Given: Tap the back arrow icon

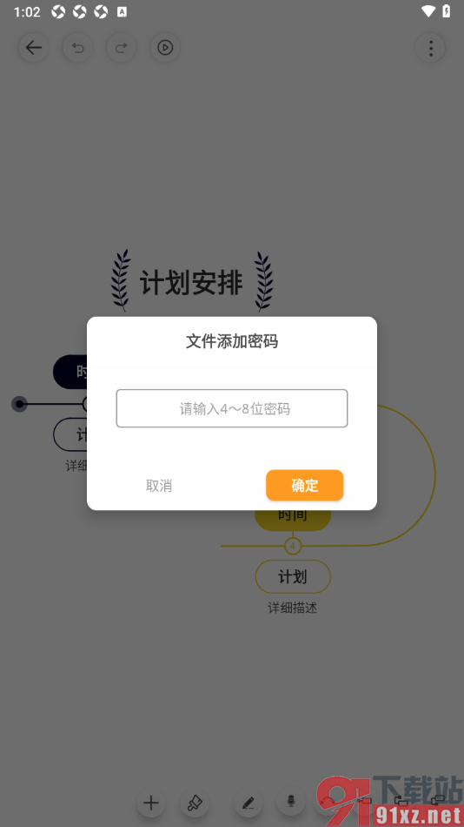Looking at the screenshot, I should [x=34, y=48].
